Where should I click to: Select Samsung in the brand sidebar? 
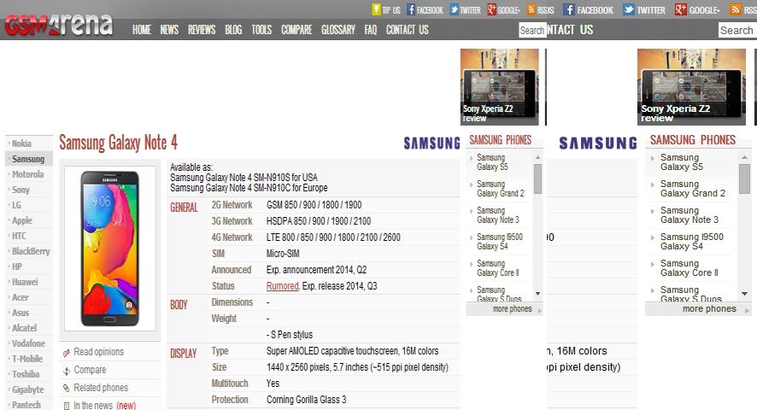[x=28, y=159]
